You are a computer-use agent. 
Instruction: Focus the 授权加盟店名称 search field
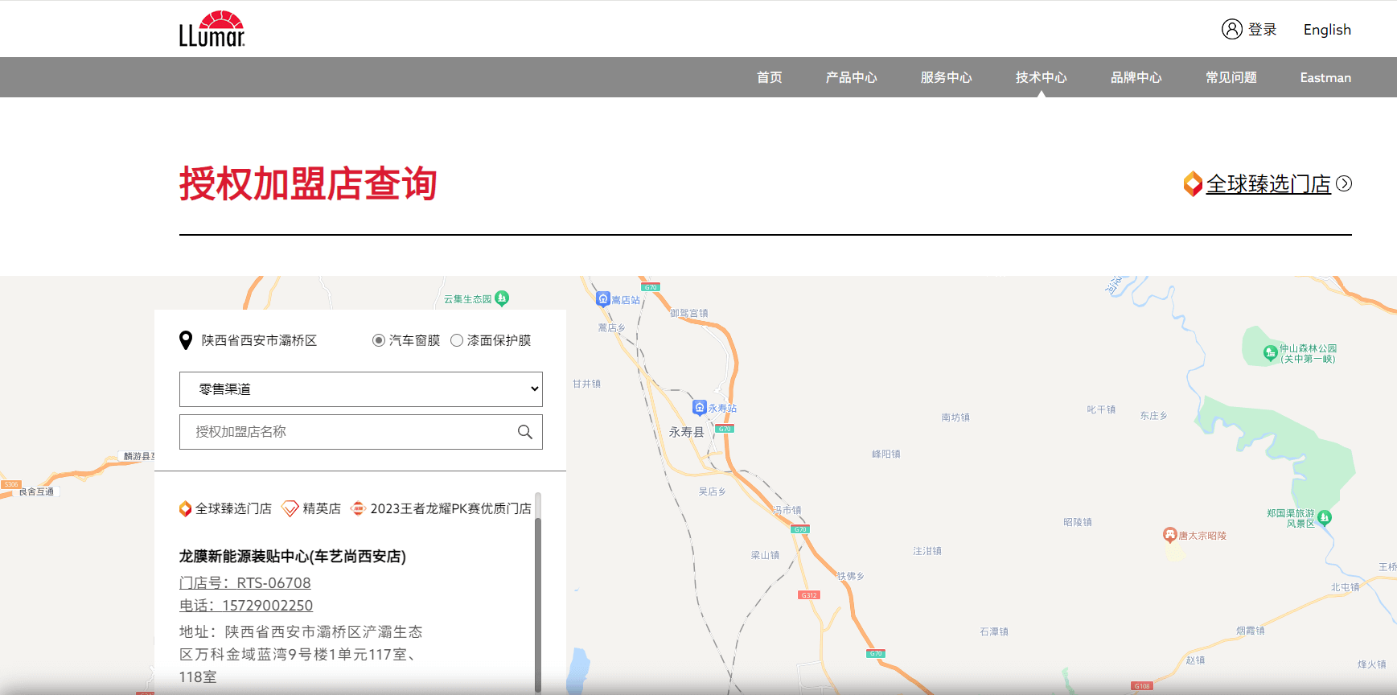[346, 432]
